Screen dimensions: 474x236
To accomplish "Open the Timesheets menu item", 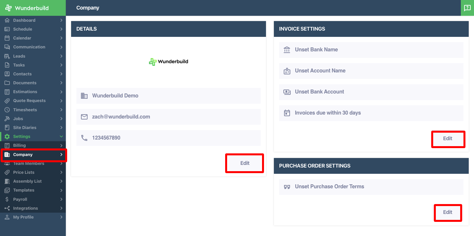I will coord(33,110).
